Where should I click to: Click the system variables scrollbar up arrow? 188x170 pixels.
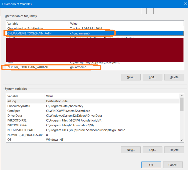181,96
